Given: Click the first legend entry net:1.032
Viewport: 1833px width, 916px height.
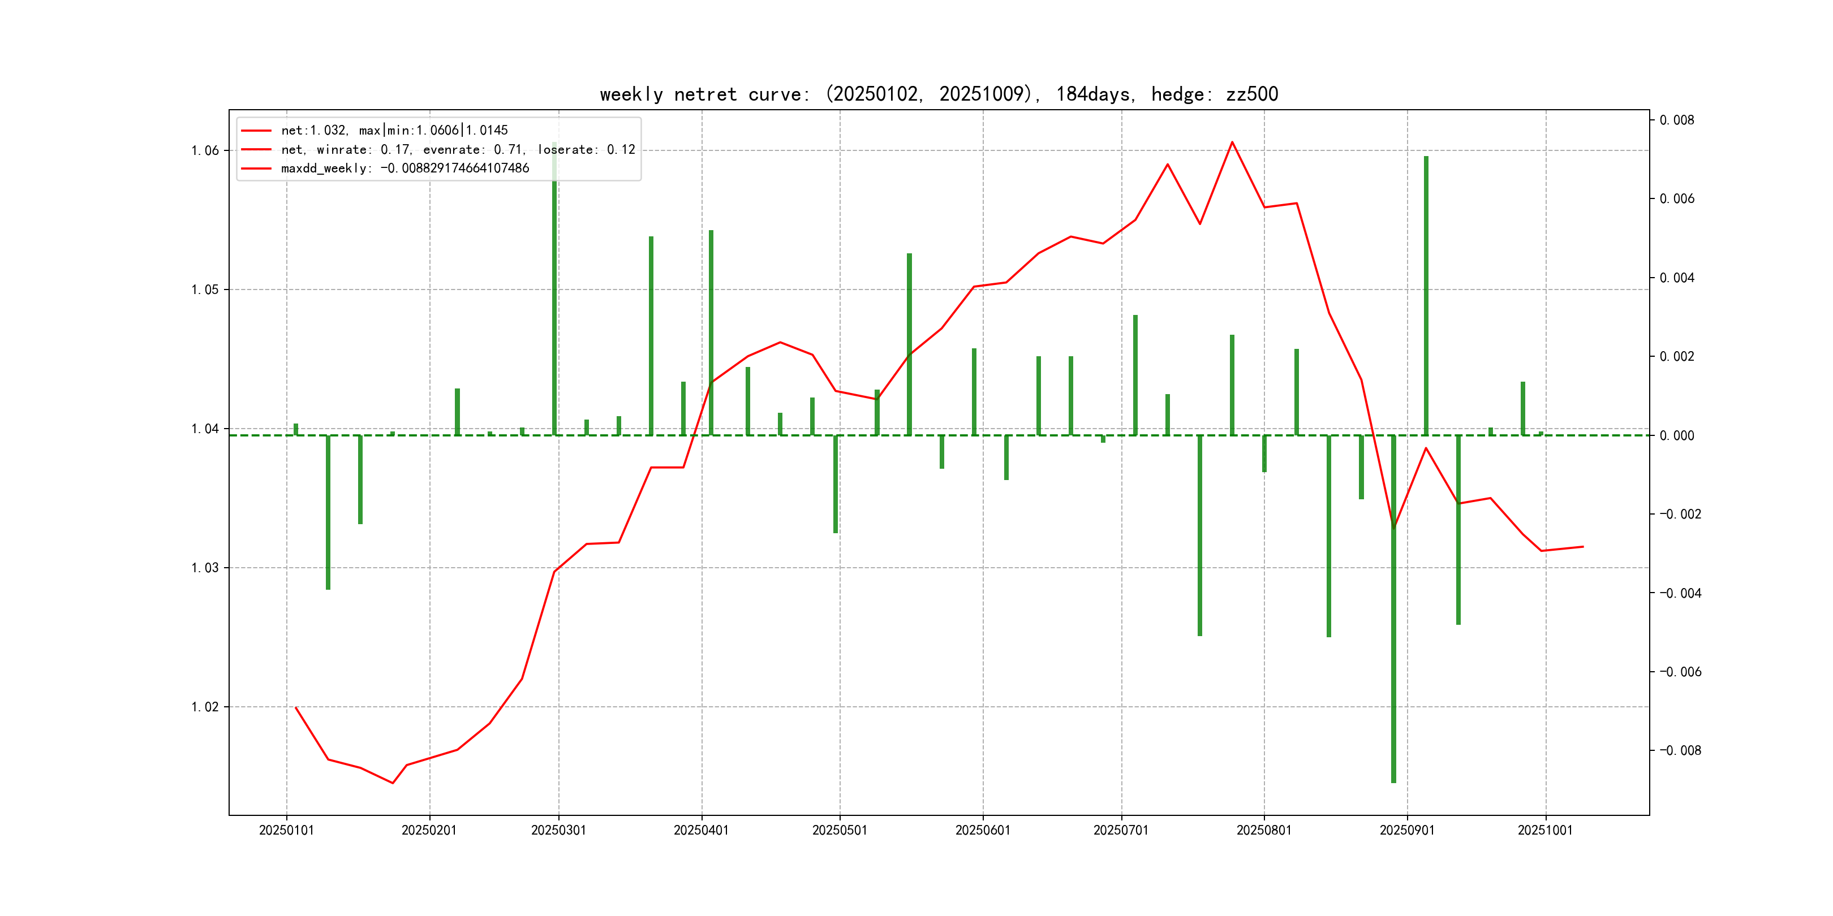Looking at the screenshot, I should [394, 130].
